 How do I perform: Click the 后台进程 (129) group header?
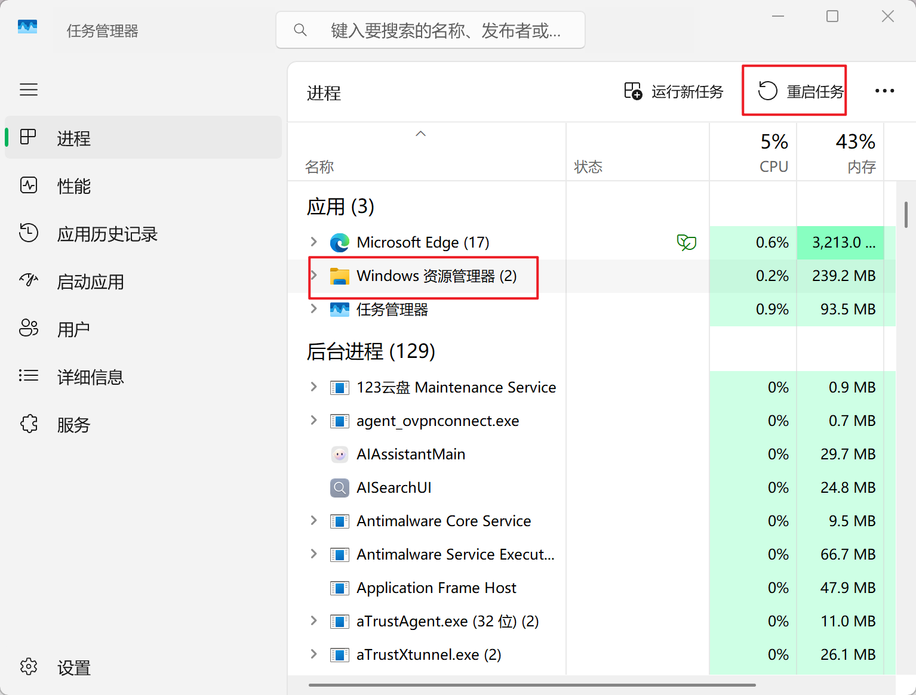pos(371,351)
